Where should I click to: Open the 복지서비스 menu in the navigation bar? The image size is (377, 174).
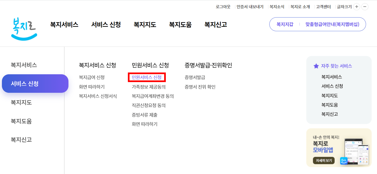tap(64, 24)
